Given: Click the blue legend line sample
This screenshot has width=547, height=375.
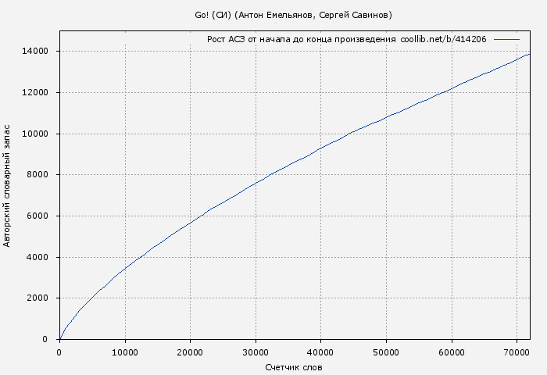Looking at the screenshot, I should [x=506, y=39].
